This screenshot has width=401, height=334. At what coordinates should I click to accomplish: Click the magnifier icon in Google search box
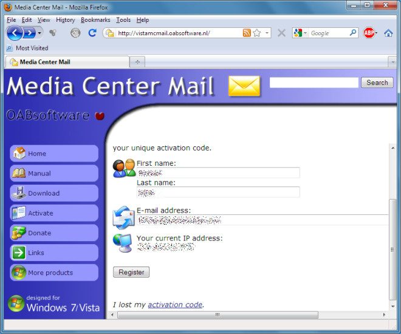coord(353,33)
